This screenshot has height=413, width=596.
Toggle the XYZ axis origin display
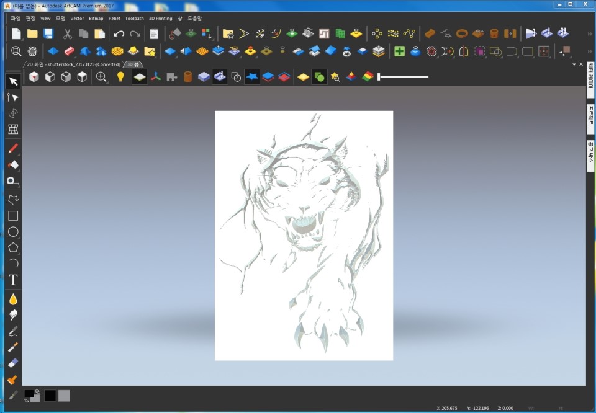(x=156, y=77)
